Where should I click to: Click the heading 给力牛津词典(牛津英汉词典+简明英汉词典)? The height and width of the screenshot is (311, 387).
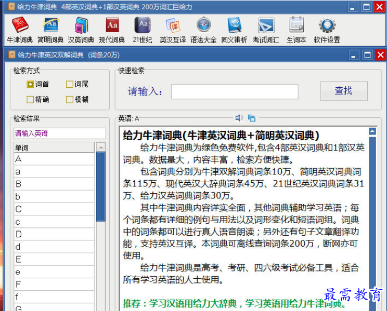coord(221,136)
